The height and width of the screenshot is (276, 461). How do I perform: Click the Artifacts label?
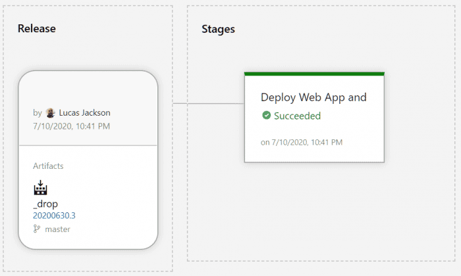tap(48, 166)
